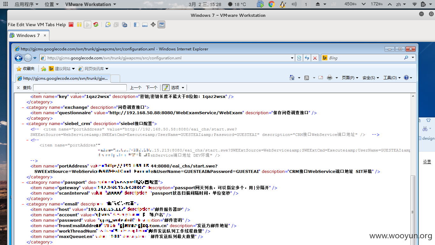Open the VMware File menu
This screenshot has width=435, height=245.
[11, 25]
